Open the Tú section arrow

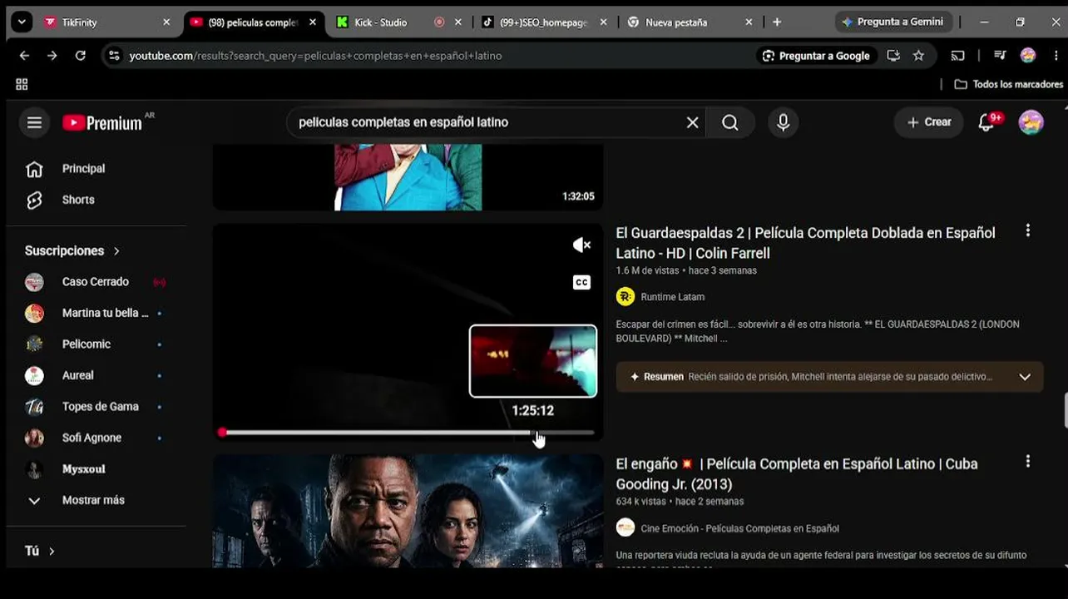pos(52,551)
